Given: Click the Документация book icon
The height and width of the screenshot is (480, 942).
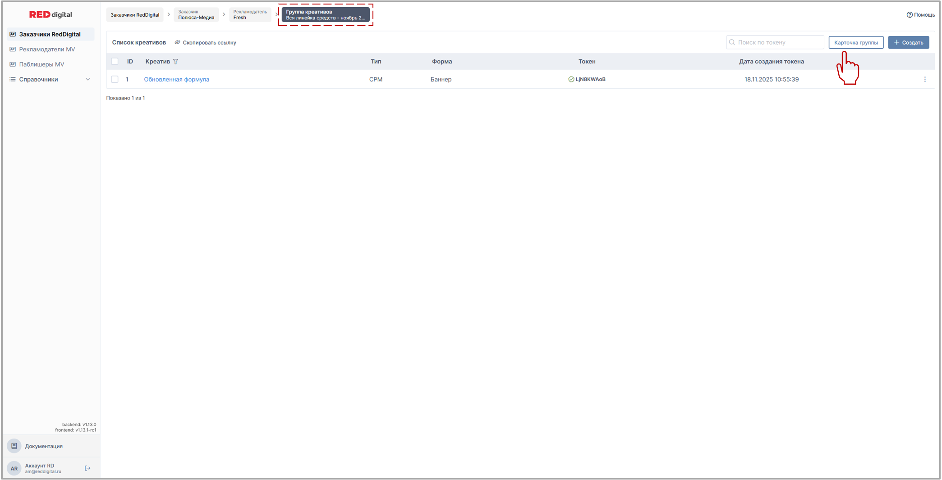Looking at the screenshot, I should pyautogui.click(x=14, y=446).
